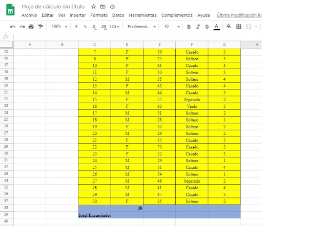This screenshot has width=328, height=226.
Task: Open the zoom 100% dropdown
Action: coord(59,27)
